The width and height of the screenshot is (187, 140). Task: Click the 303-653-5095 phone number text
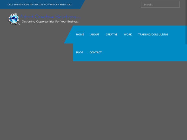click(x=21, y=4)
